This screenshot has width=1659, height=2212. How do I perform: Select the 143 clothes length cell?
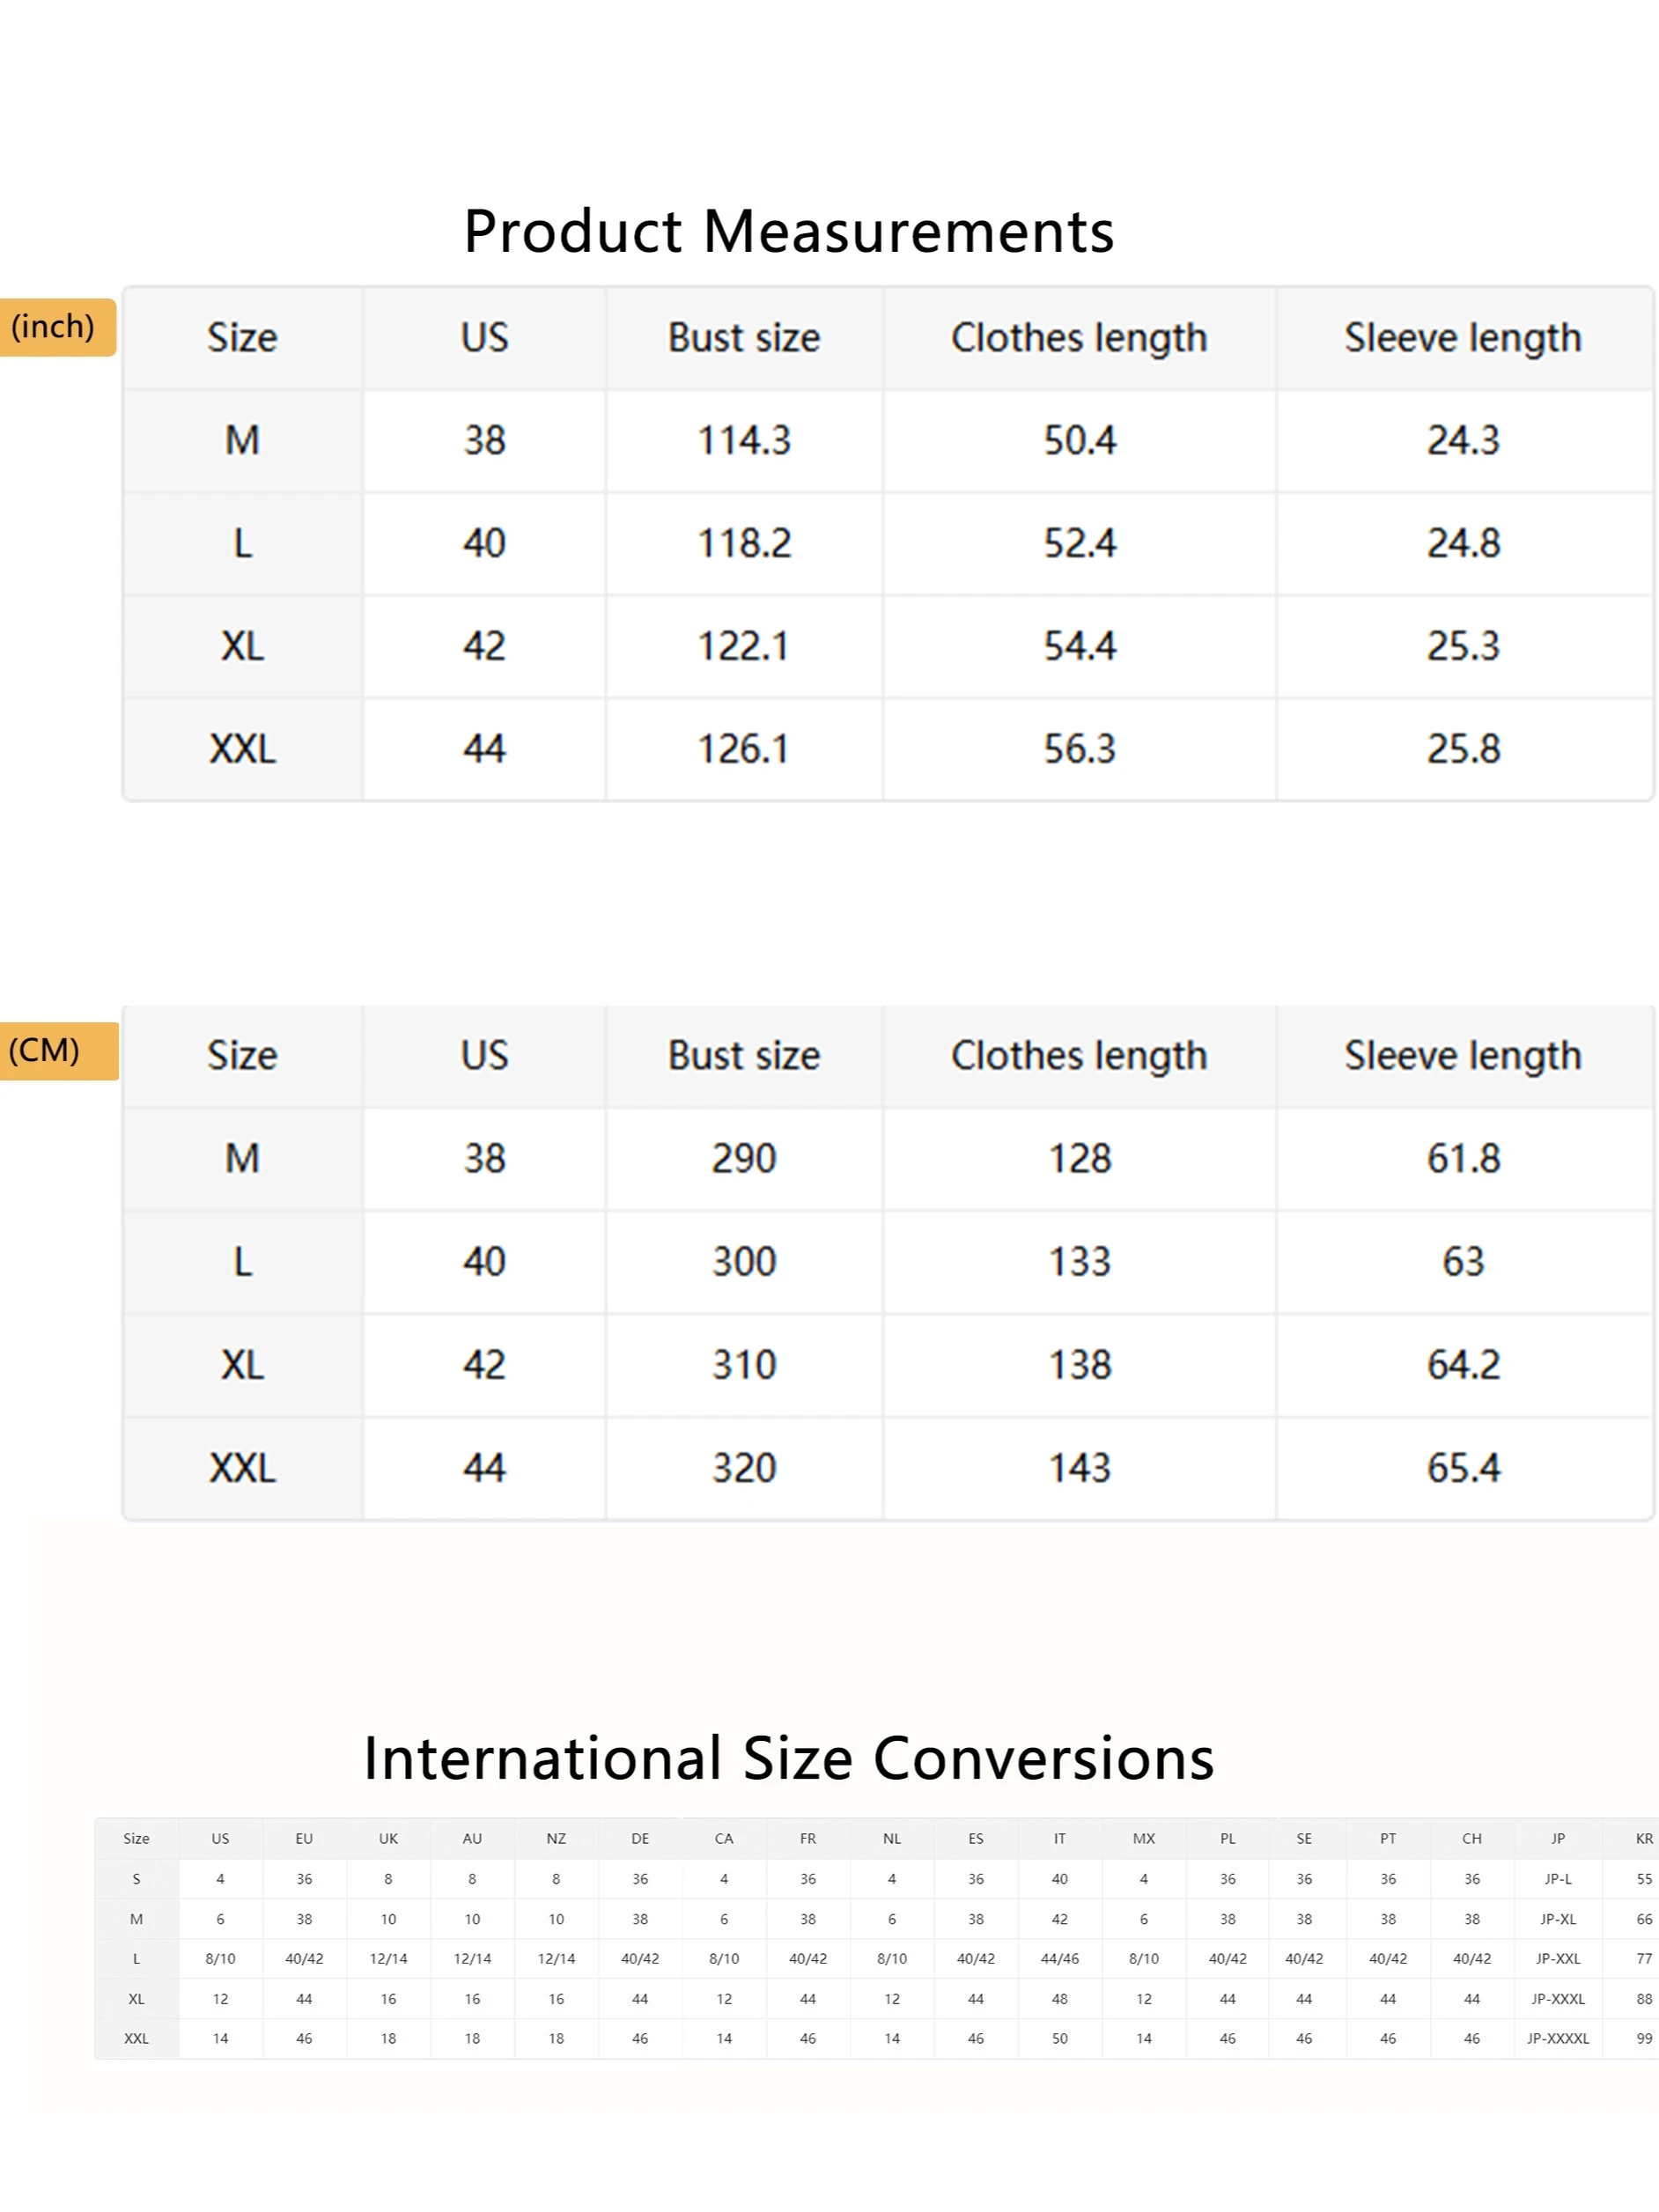pos(1079,1468)
